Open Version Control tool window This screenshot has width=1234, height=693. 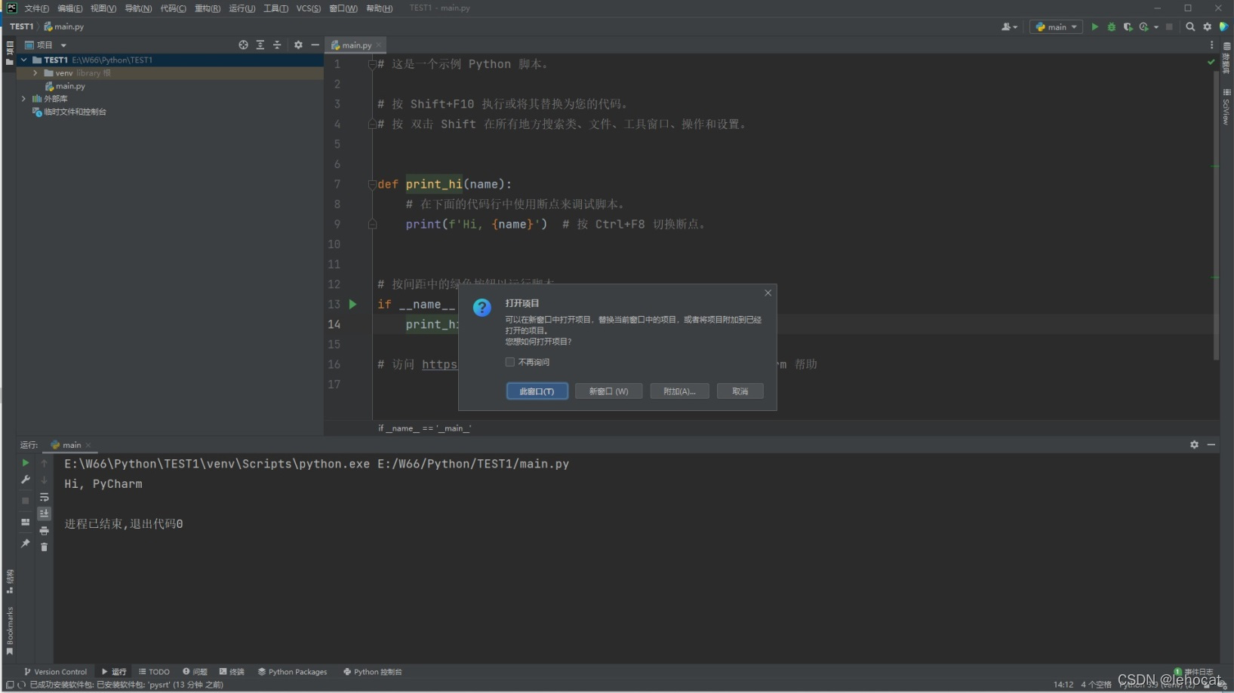55,672
